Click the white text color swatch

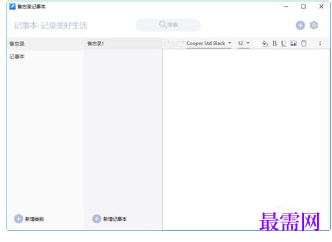click(x=256, y=43)
